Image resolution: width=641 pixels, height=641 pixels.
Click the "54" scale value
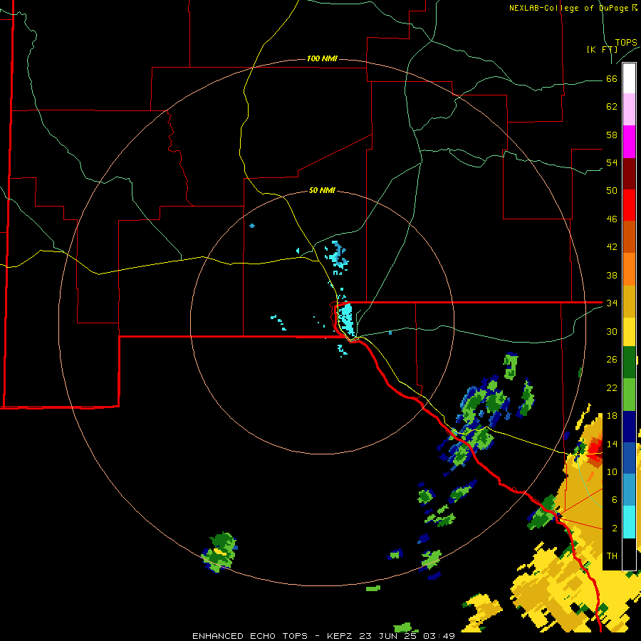pos(612,162)
